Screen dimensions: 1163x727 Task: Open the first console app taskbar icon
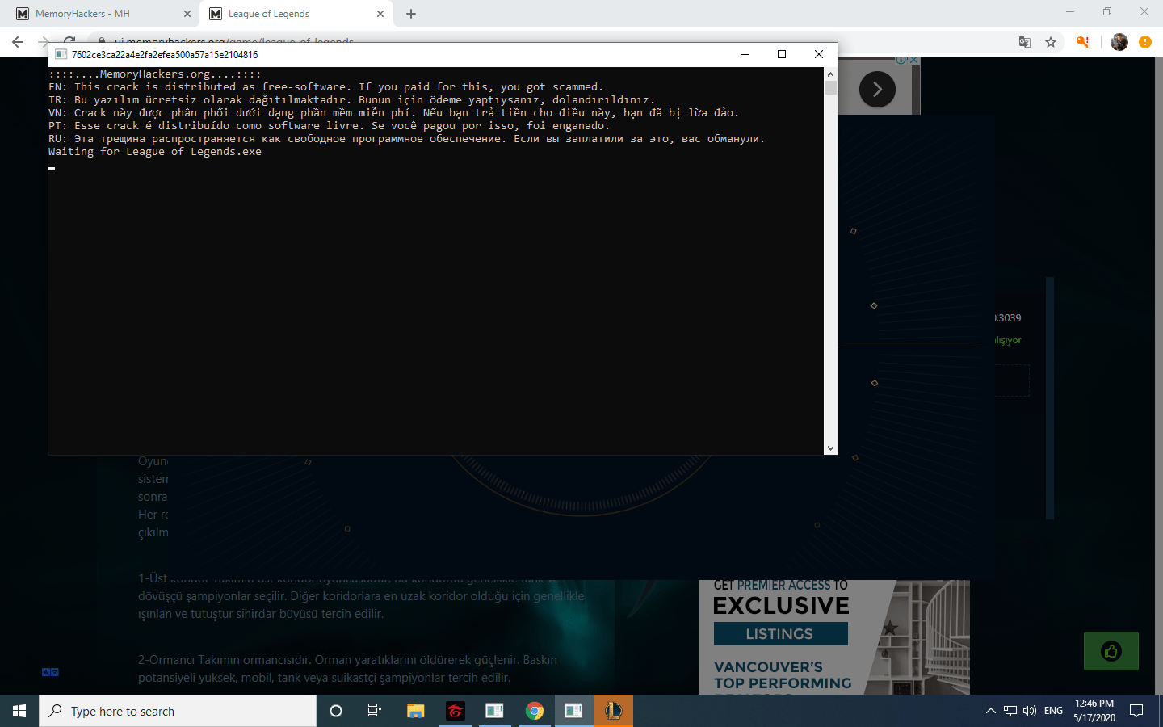[494, 711]
